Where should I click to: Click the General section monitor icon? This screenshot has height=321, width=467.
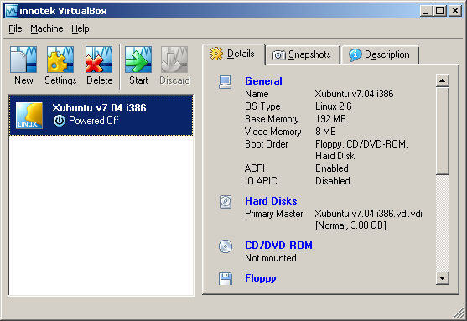[x=226, y=82]
